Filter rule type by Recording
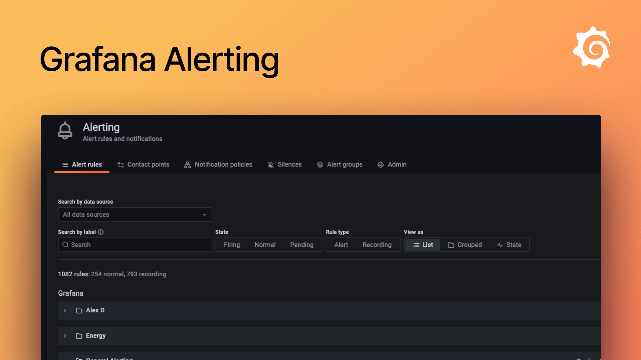 (377, 244)
